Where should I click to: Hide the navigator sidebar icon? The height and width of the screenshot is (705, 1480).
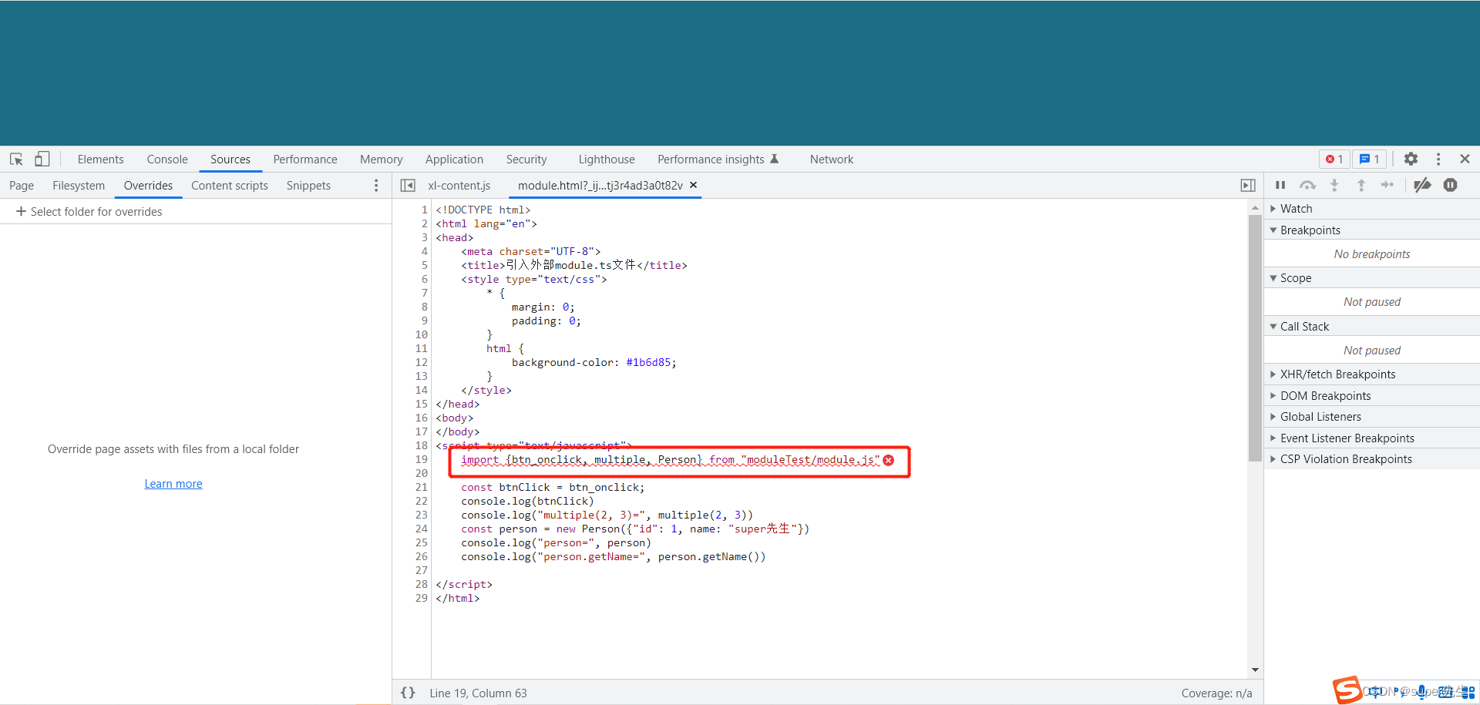(x=408, y=185)
